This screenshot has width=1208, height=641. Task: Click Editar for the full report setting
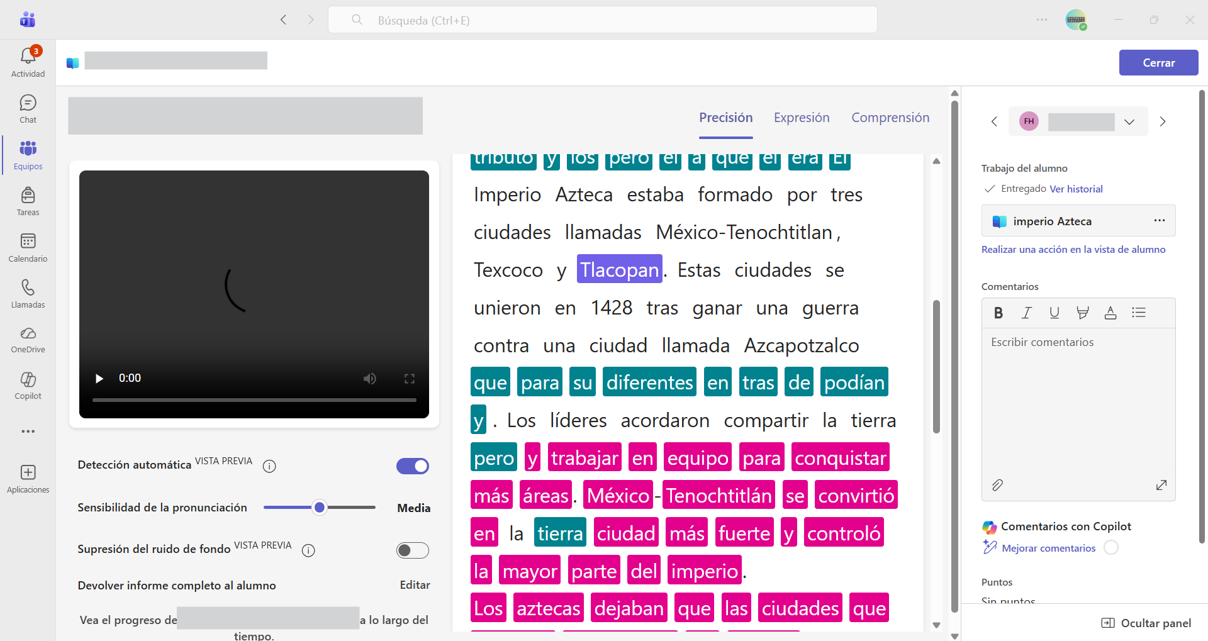[415, 585]
